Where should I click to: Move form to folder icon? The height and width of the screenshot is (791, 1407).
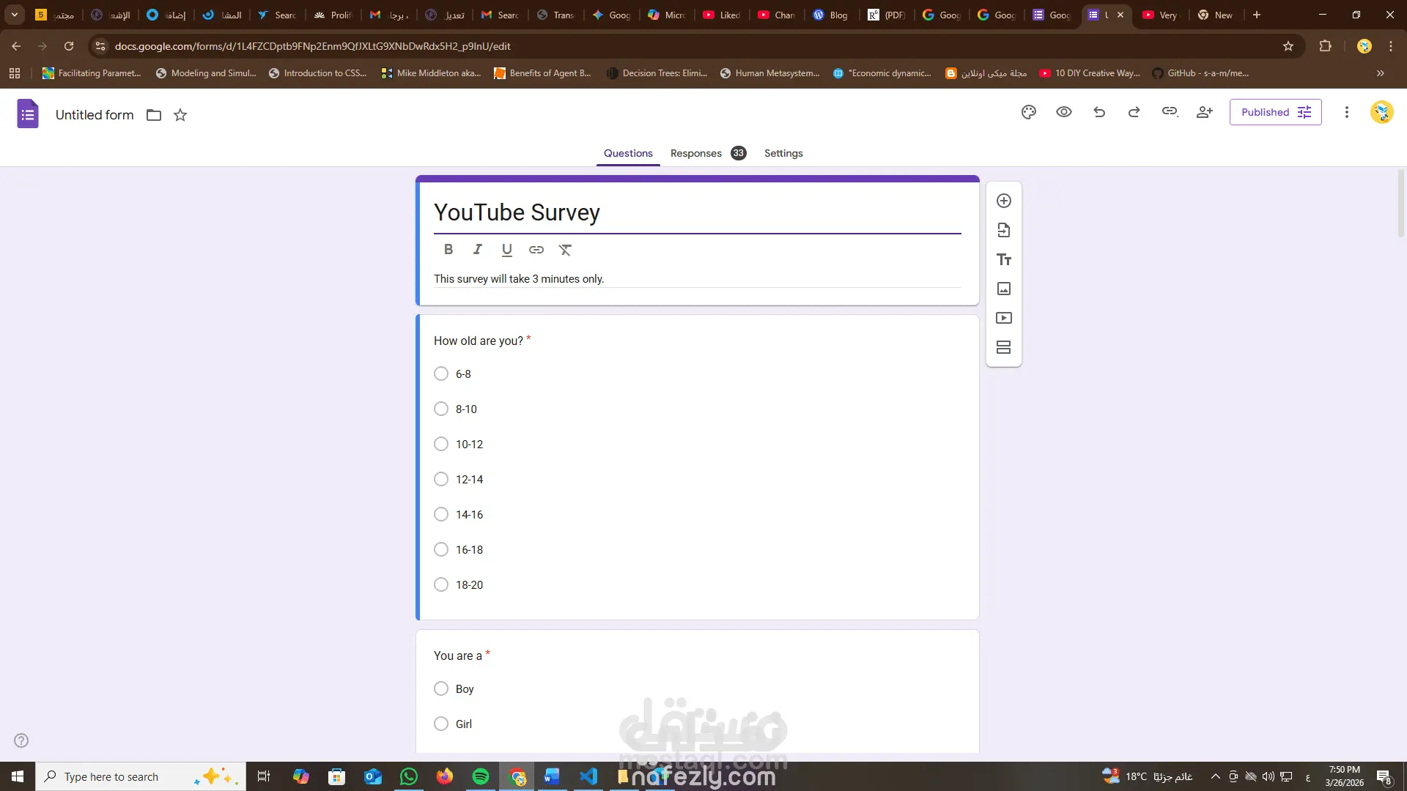[x=154, y=115]
